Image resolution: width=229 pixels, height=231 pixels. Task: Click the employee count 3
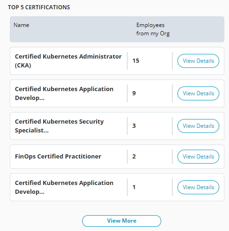pos(134,126)
